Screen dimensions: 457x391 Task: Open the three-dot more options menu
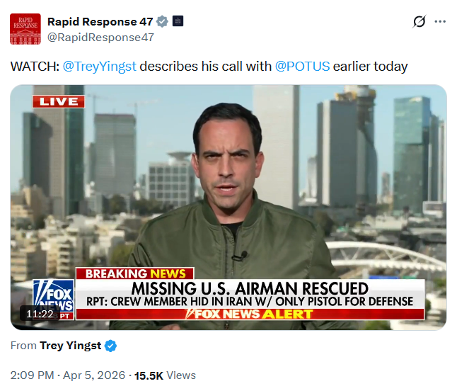(440, 21)
